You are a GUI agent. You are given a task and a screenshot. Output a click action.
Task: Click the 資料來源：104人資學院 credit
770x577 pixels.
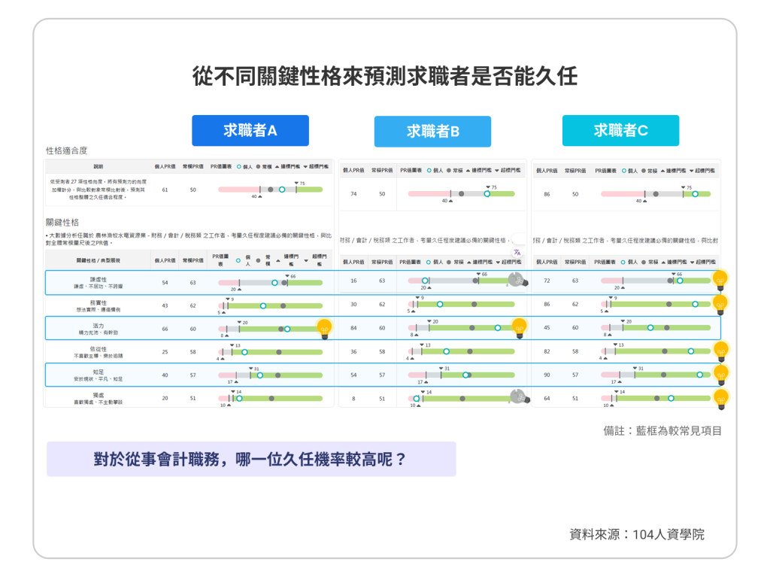point(637,534)
